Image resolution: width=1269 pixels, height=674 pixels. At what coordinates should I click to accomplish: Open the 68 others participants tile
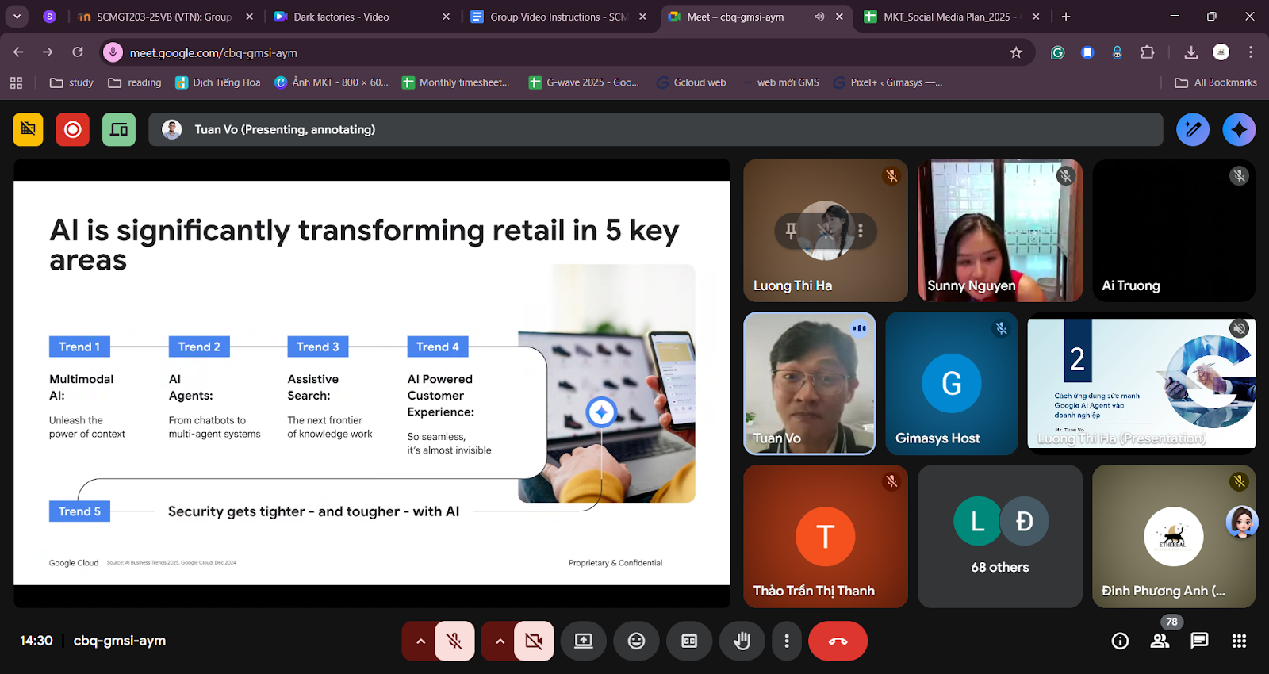coord(999,536)
